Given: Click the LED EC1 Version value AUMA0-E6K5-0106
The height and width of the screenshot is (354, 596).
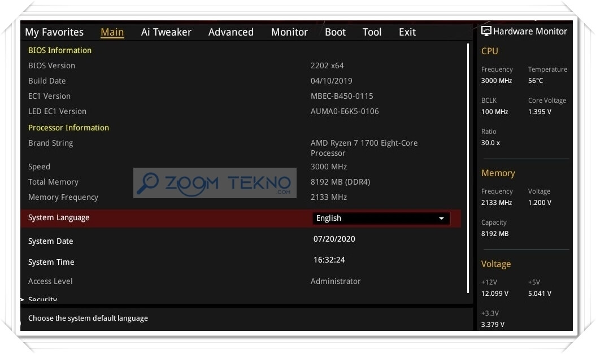Looking at the screenshot, I should pyautogui.click(x=345, y=111).
